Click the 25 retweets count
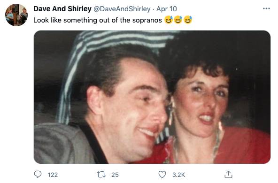This screenshot has height=183, width=278. pos(115,175)
